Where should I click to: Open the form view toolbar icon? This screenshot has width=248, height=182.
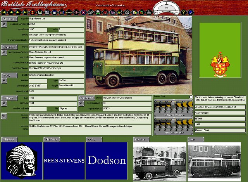[47, 12]
